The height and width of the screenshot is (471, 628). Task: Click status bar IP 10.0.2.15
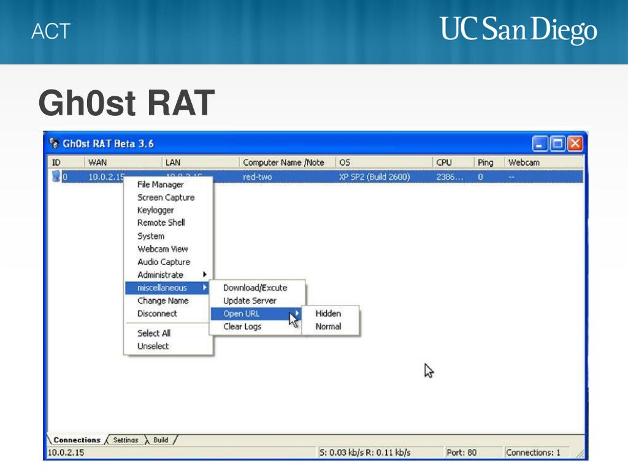tap(66, 452)
